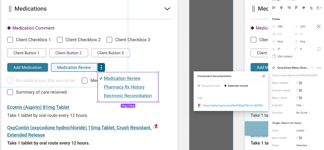Click the kebab menu beside Medication Review
The height and width of the screenshot is (150, 324).
[x=101, y=67]
